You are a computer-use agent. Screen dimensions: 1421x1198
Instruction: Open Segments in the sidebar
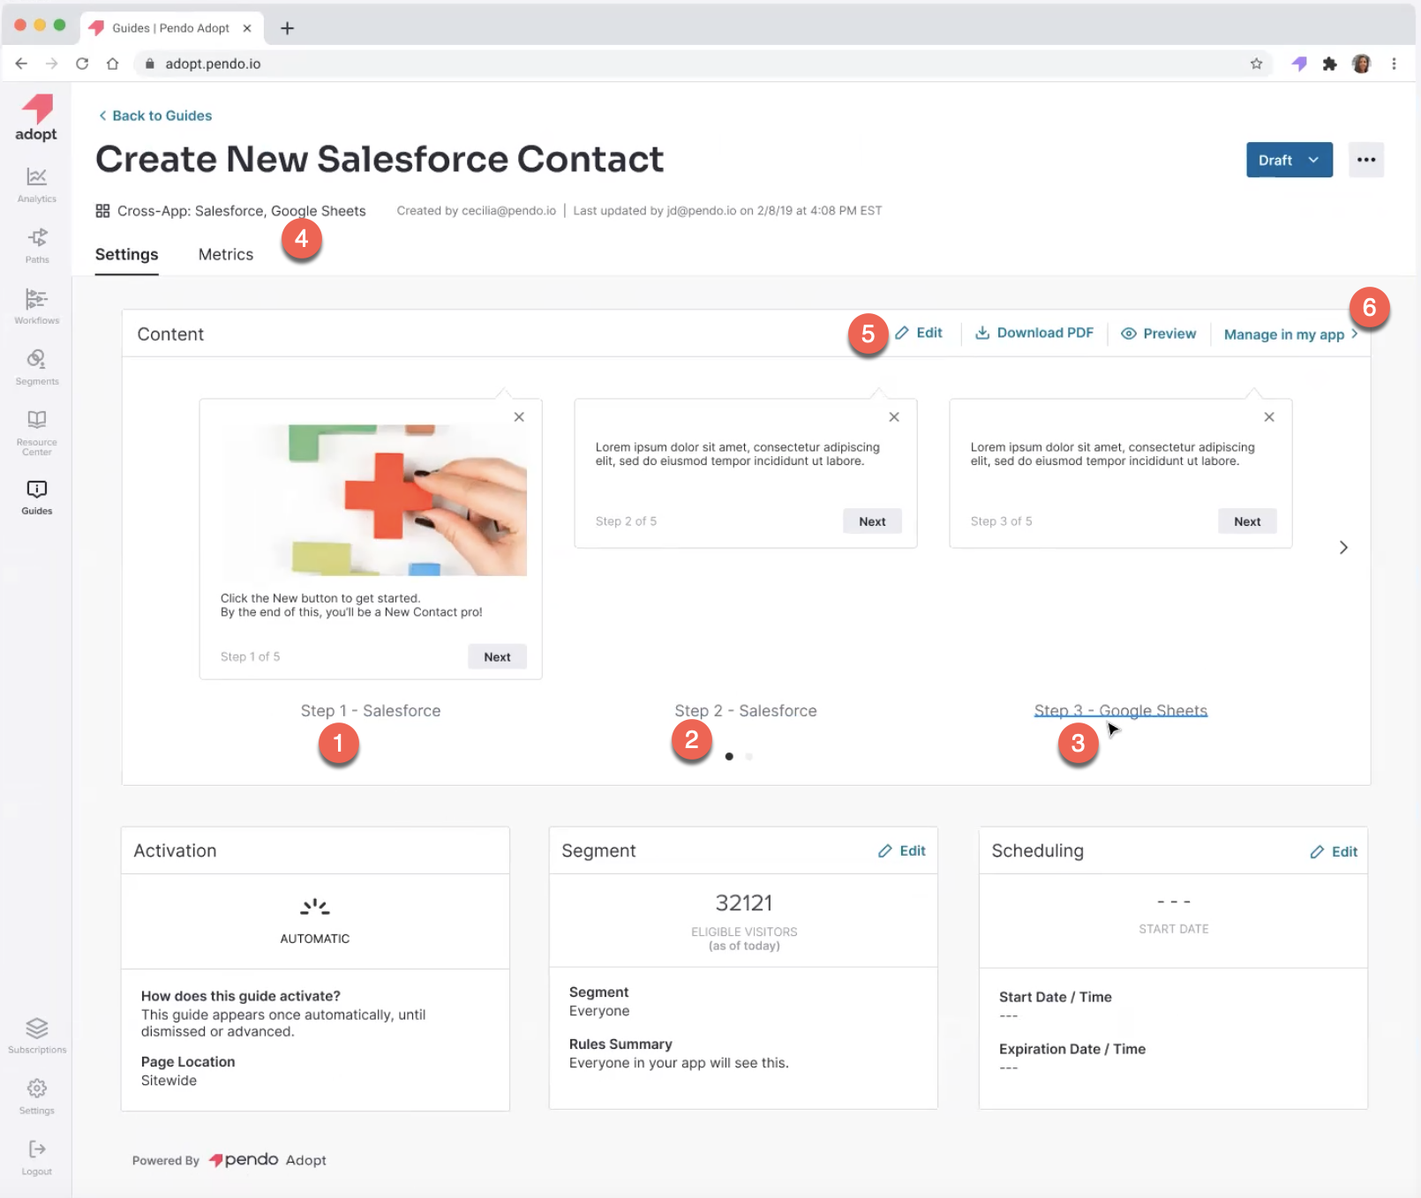point(36,368)
